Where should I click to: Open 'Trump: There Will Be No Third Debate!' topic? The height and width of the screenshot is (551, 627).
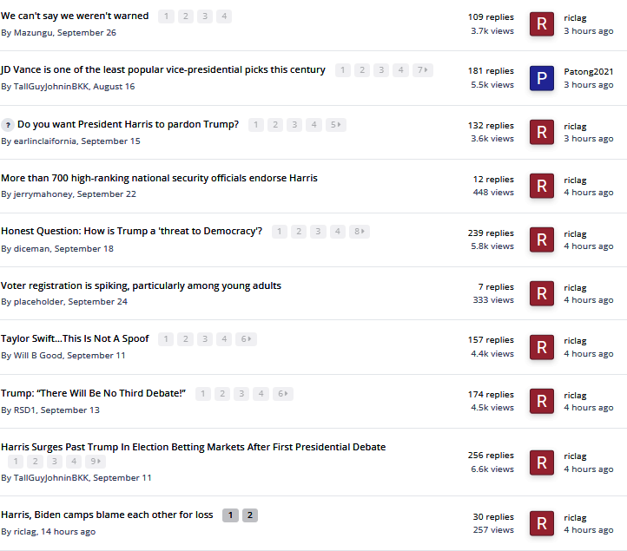[93, 393]
